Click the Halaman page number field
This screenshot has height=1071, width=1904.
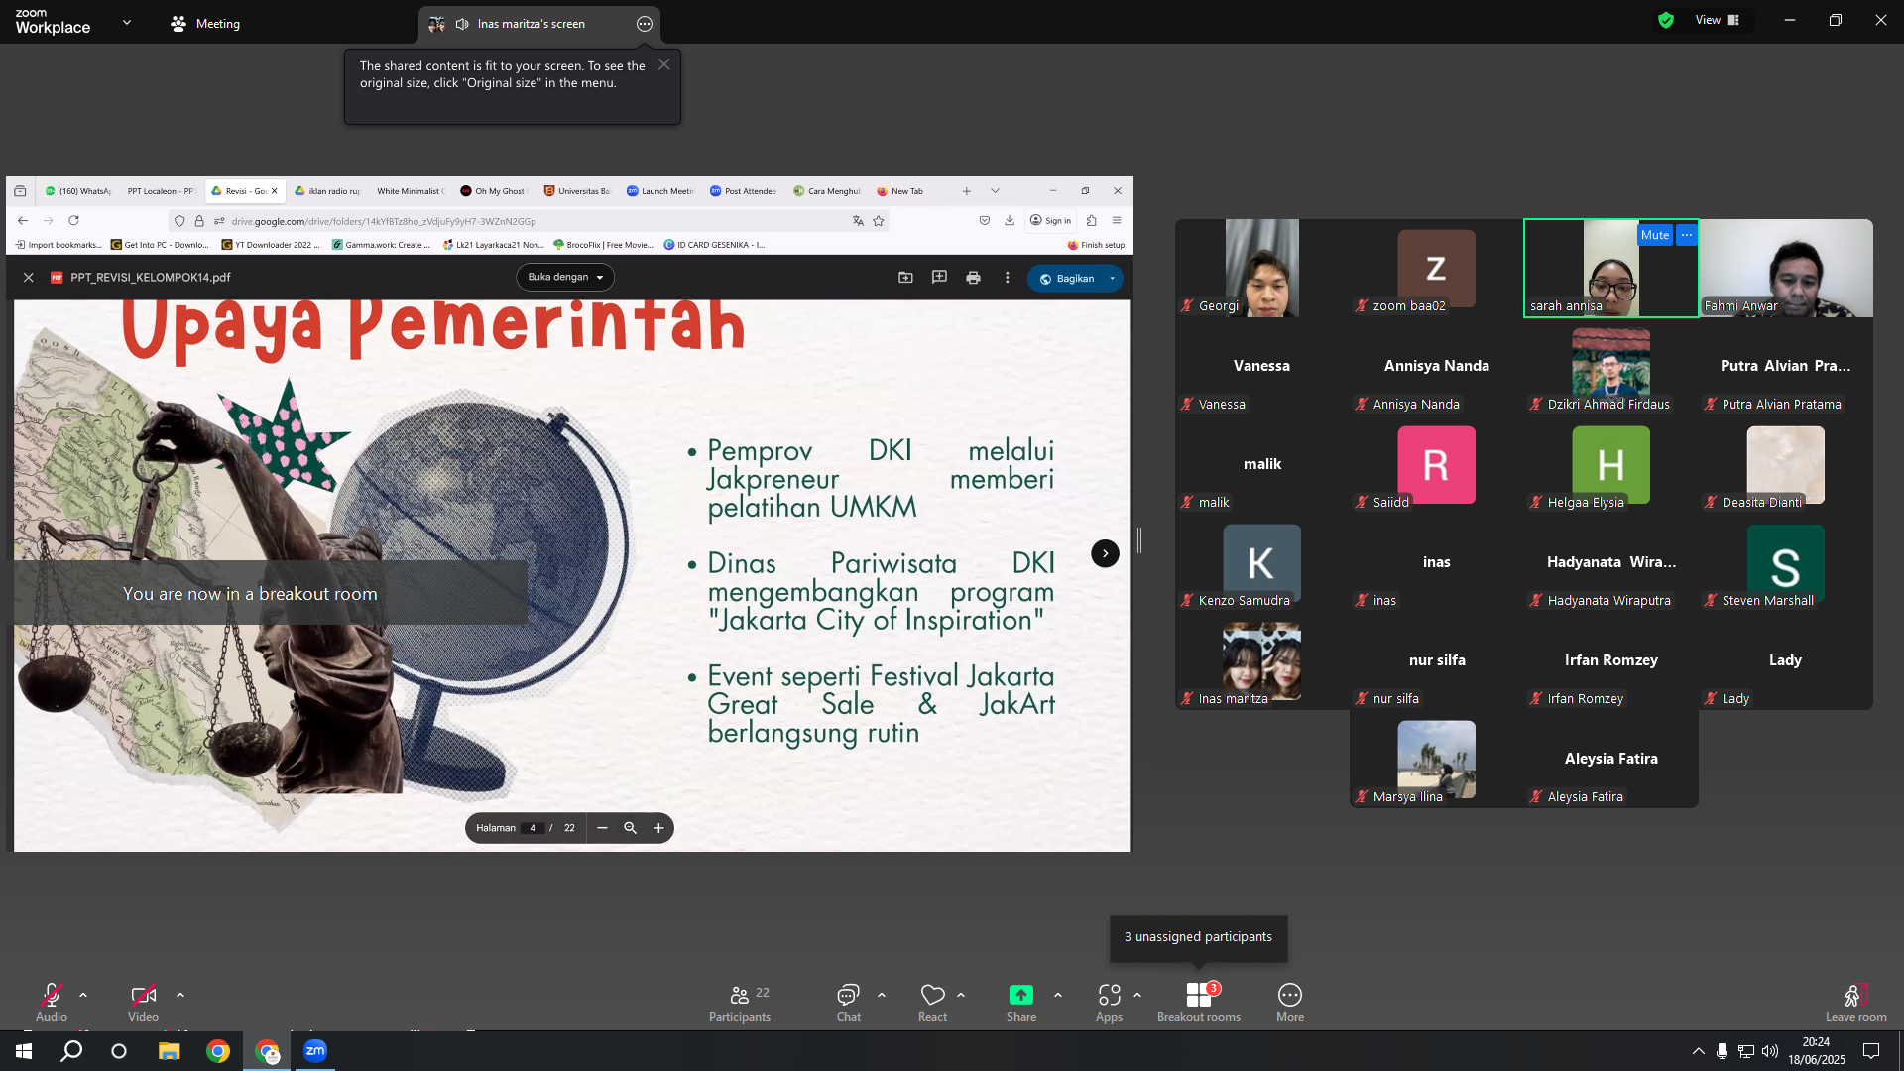(x=533, y=828)
